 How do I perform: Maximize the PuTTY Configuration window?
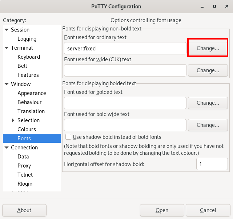[x=214, y=6]
